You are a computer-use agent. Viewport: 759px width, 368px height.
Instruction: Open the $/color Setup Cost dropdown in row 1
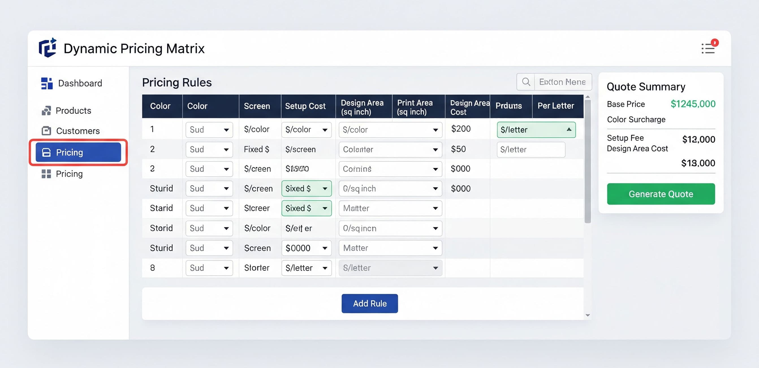click(307, 129)
